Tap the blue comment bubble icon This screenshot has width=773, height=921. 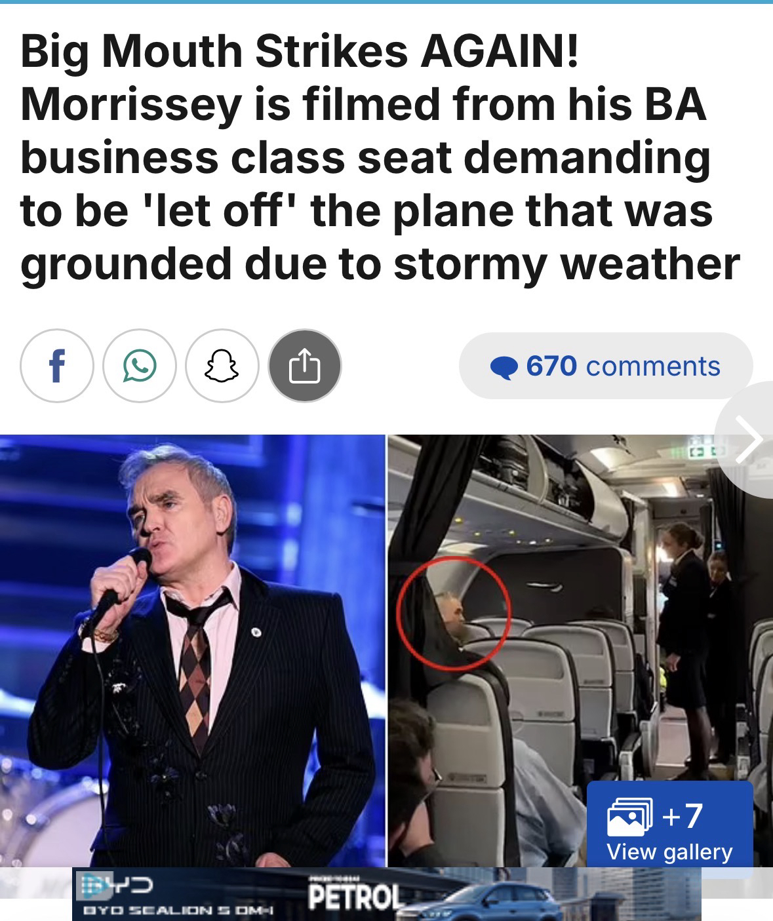point(504,368)
